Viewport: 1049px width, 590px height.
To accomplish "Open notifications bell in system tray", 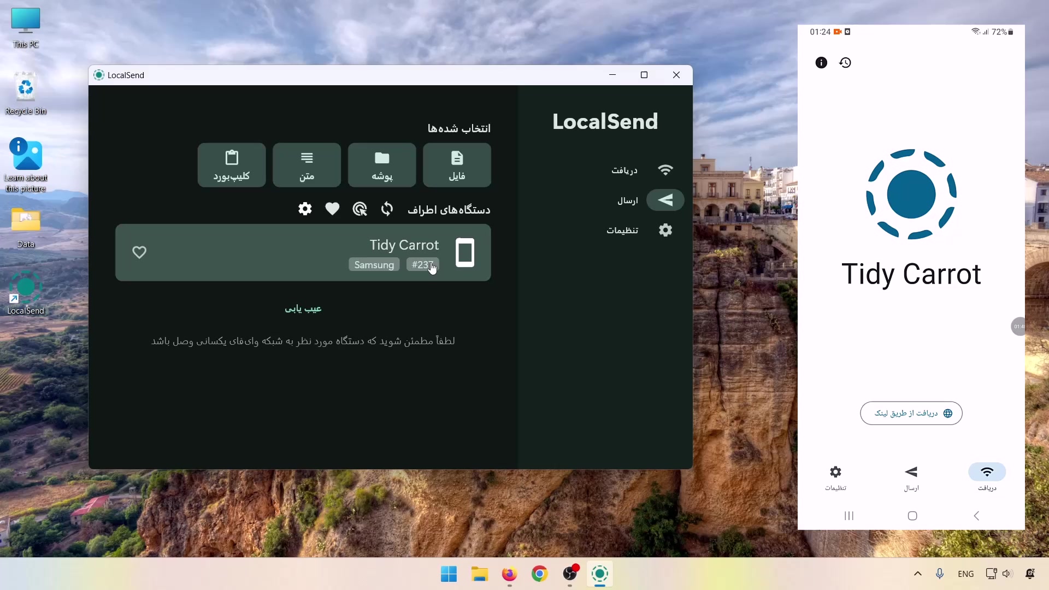I will [x=1030, y=574].
